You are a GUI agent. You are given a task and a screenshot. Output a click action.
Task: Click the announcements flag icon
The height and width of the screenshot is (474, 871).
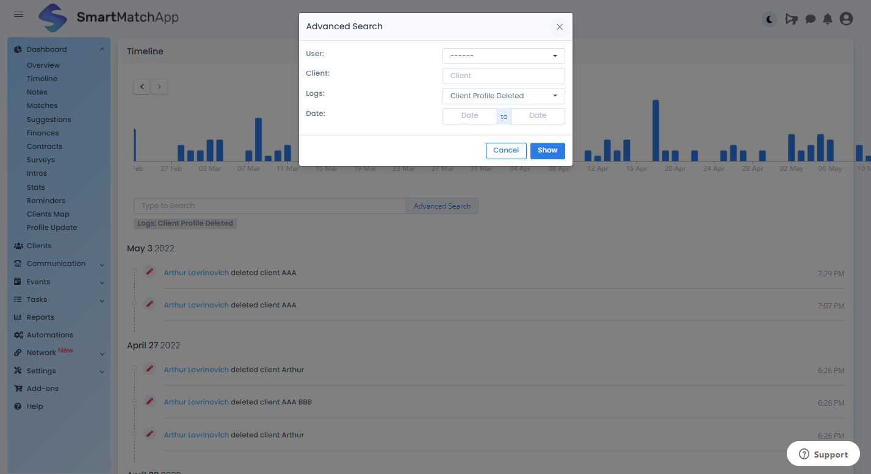coord(792,19)
